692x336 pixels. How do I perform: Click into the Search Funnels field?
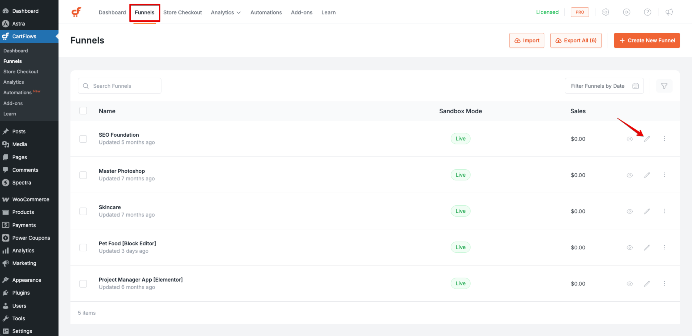click(x=119, y=86)
